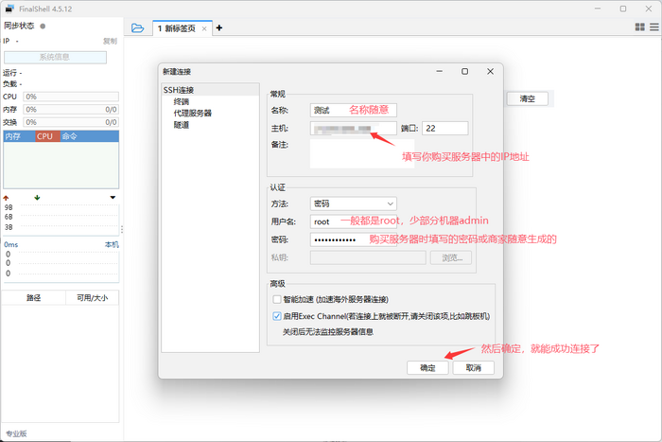
Task: Switch to the 命令 column tab
Action: [70, 136]
